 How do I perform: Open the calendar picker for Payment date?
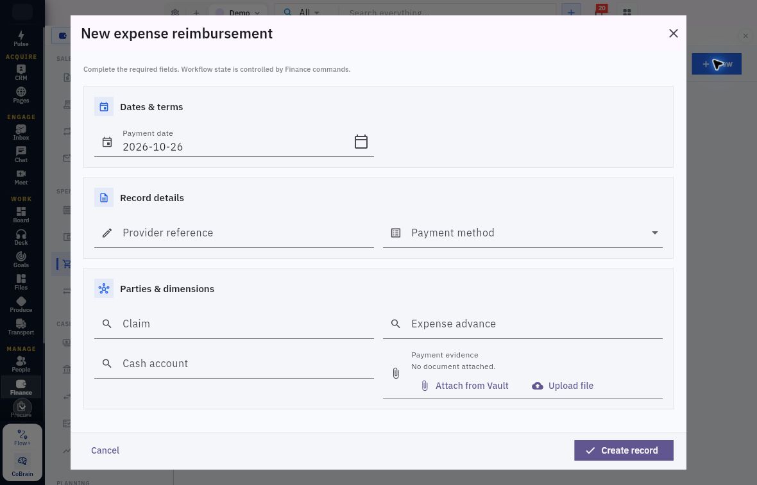pyautogui.click(x=361, y=141)
